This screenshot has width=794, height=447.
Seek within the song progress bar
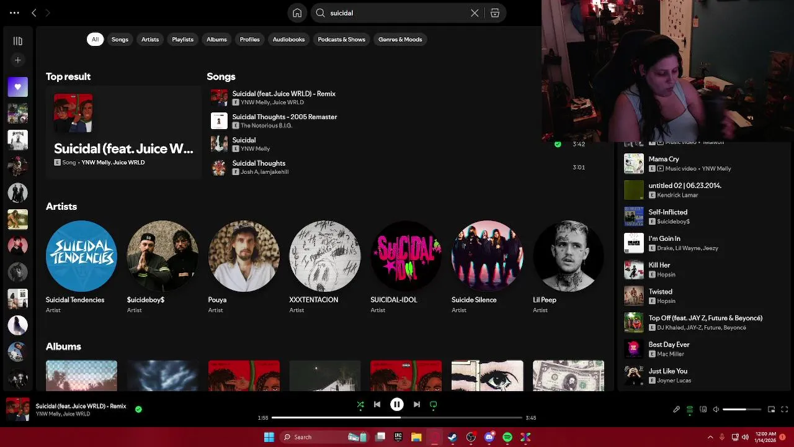[x=397, y=418]
